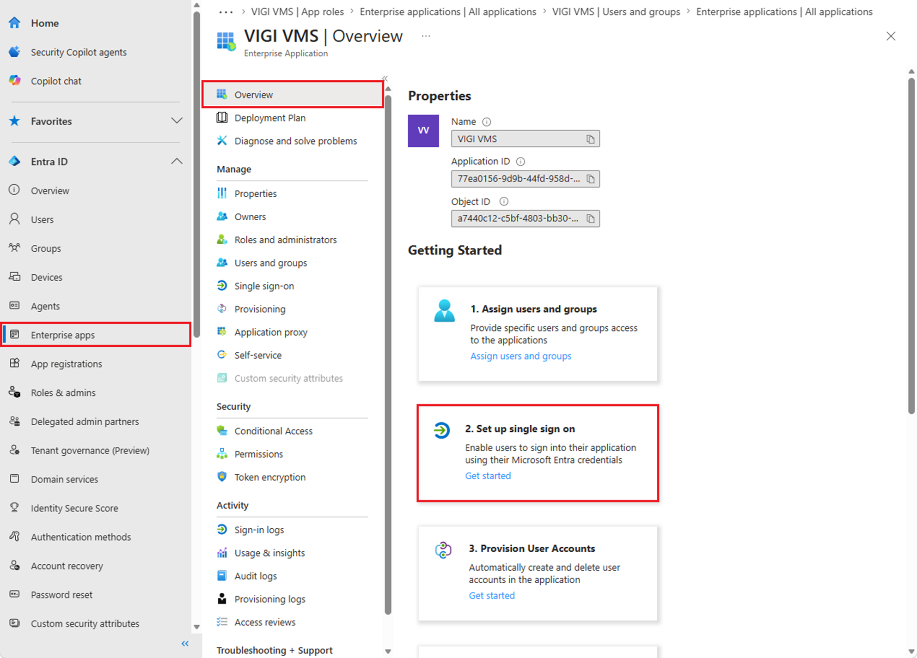This screenshot has width=917, height=658.
Task: Open more options beside VIGI VMS title
Action: click(x=426, y=36)
